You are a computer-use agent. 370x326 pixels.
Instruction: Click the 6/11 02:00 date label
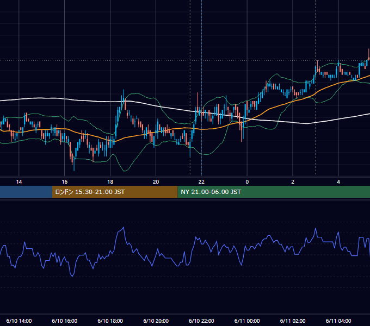tap(293, 321)
